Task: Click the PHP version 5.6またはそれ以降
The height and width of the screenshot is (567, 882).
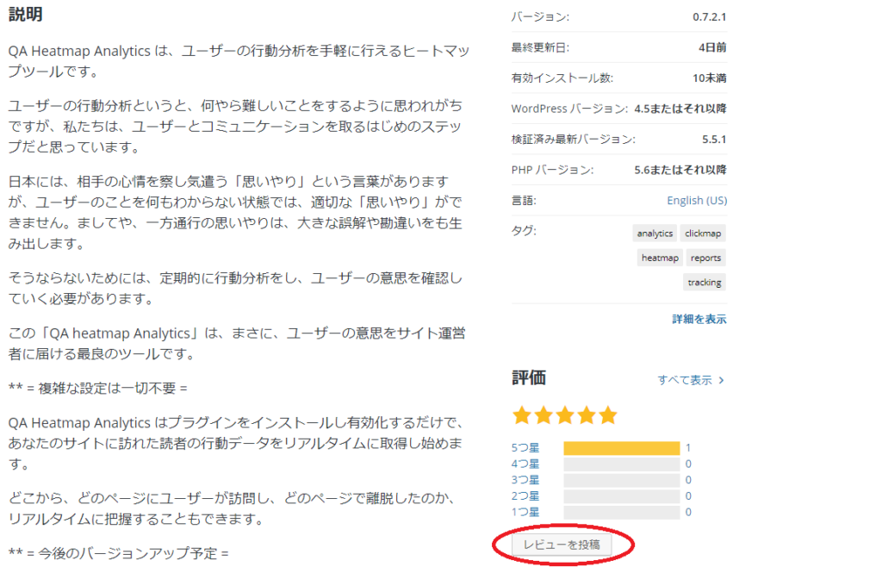Action: 680,170
